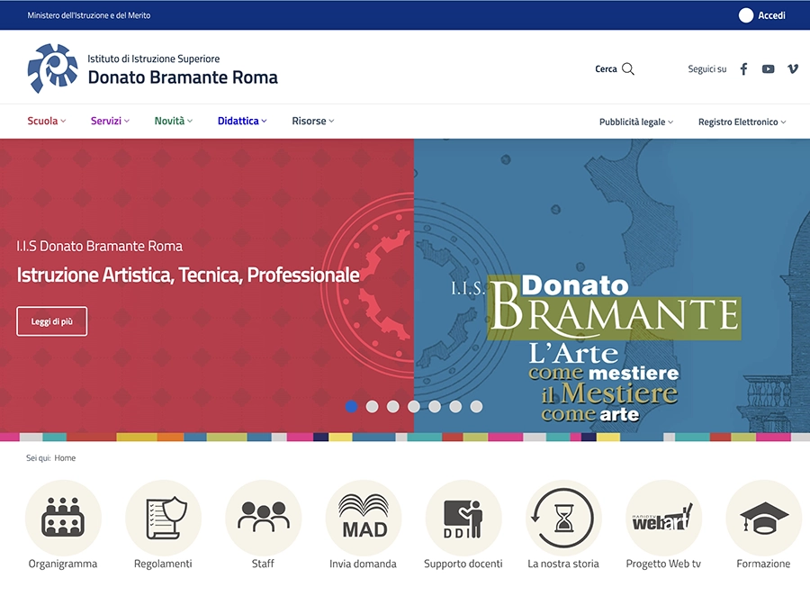Viewport: 810px width, 596px height.
Task: Click the Leggi di più button
Action: (x=51, y=321)
